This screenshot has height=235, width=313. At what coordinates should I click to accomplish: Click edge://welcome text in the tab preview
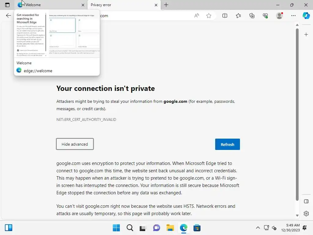[x=38, y=71]
